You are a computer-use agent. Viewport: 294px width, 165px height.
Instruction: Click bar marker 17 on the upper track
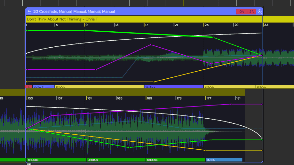coord(146,25)
